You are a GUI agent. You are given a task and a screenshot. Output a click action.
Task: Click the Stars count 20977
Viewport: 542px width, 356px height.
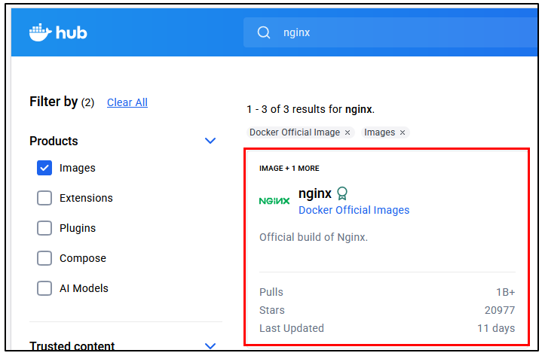[500, 310]
